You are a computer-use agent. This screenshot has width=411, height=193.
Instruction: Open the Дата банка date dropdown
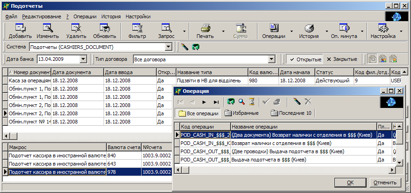pos(83,59)
